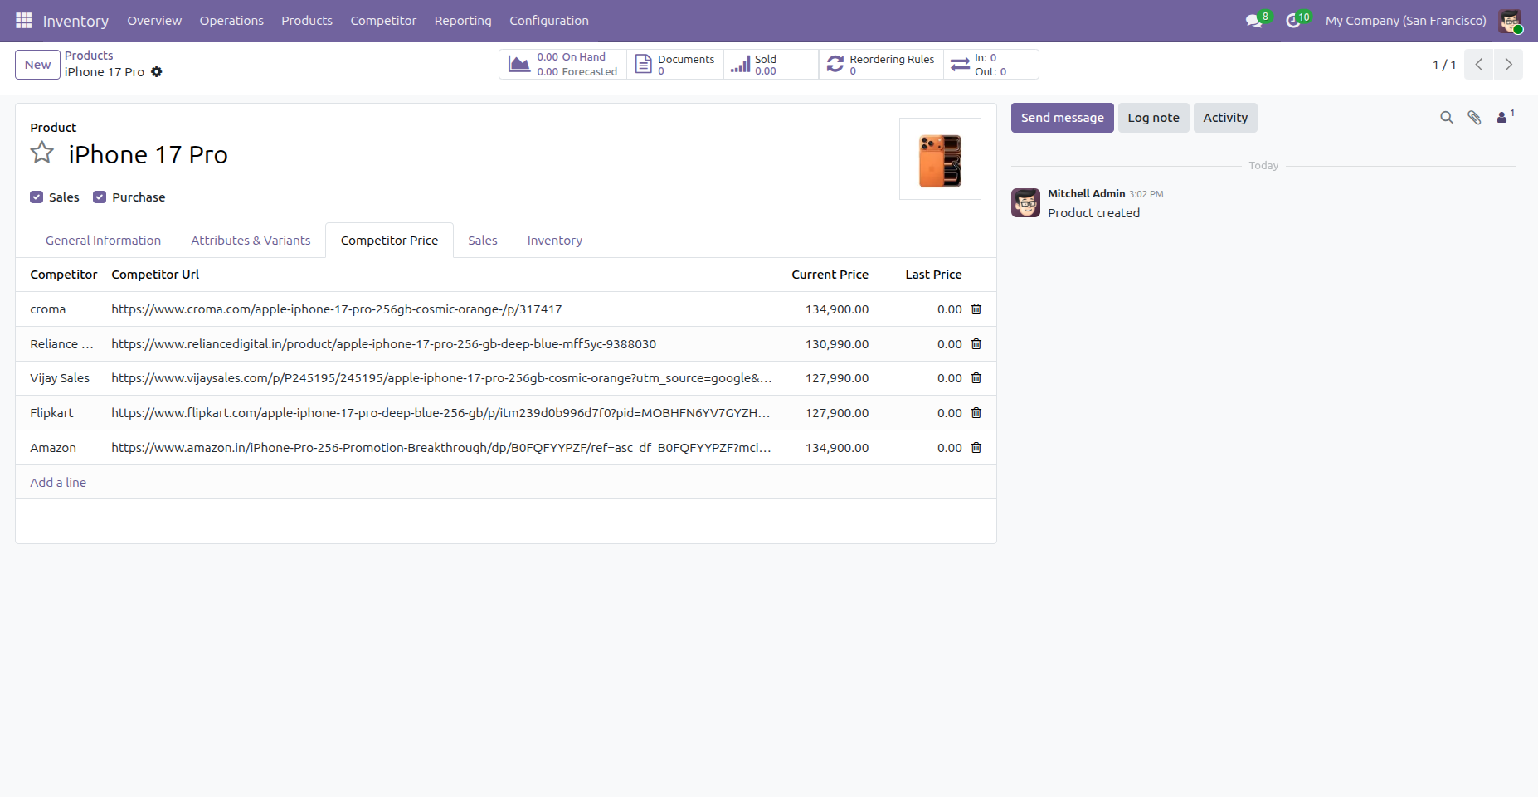1538x797 pixels.
Task: Open the Competitor menu
Action: (383, 21)
